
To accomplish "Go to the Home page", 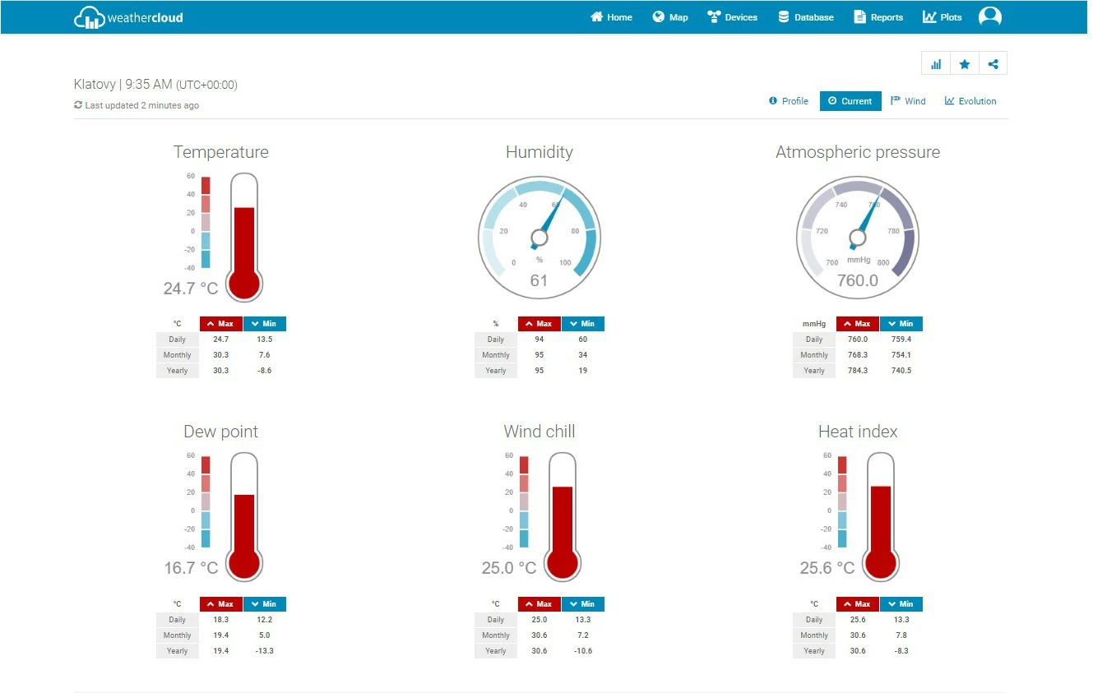I will click(x=611, y=17).
